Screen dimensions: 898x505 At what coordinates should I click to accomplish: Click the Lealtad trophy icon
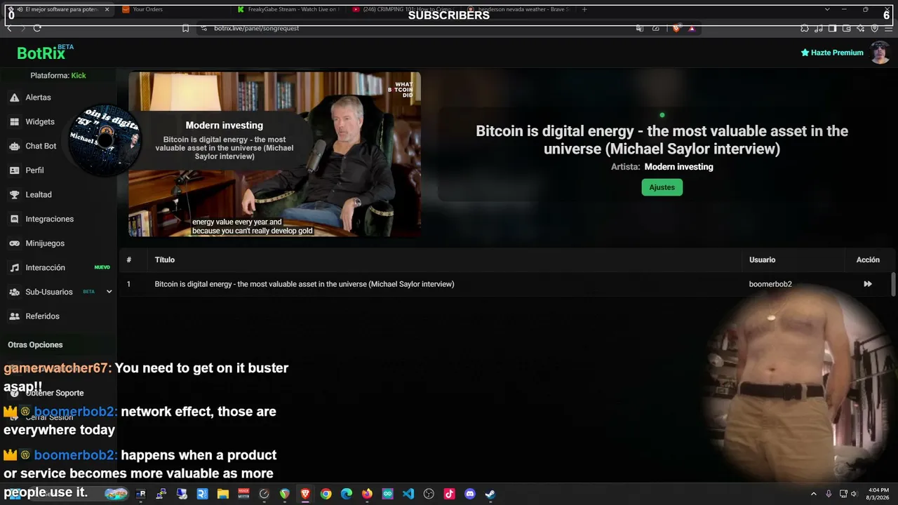coord(14,195)
